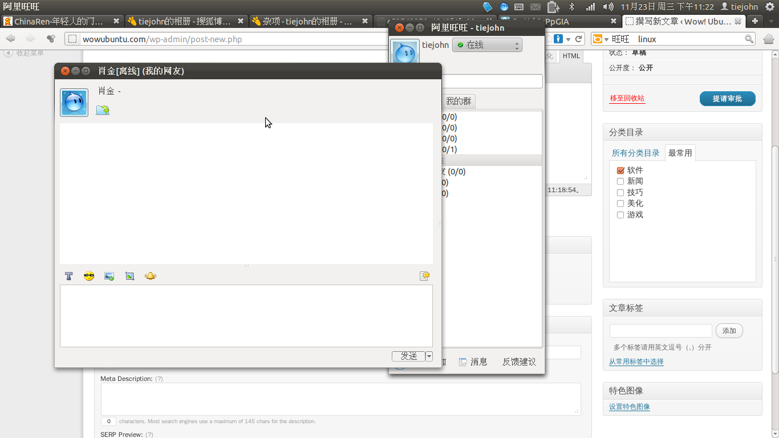Open the Bing search engine dropdown
779x438 pixels.
[x=601, y=39]
